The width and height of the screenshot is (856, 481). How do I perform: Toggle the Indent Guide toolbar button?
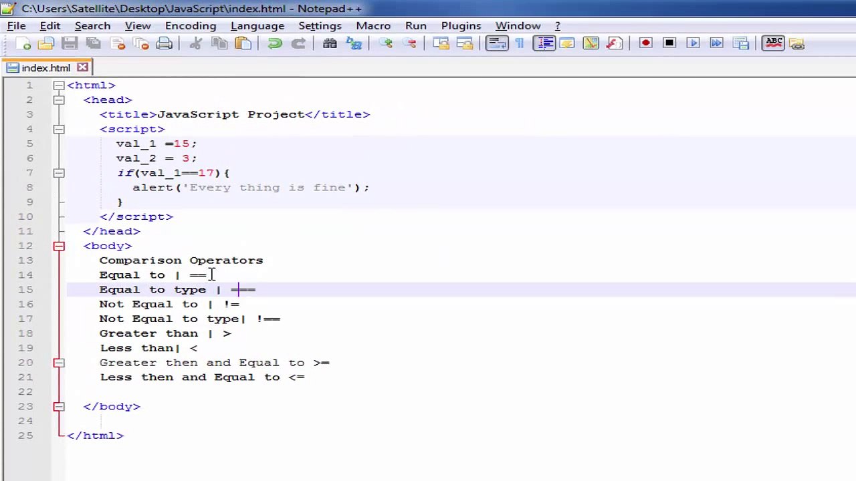[544, 43]
